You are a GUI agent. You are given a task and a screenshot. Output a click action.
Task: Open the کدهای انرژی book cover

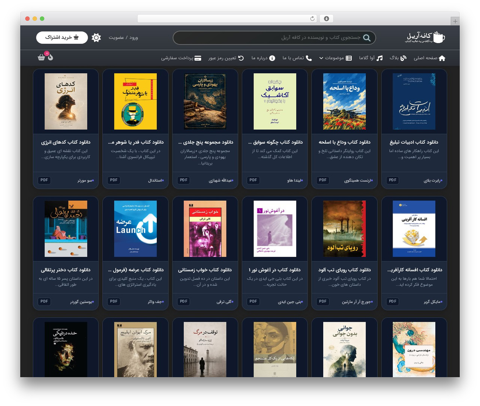pos(66,101)
